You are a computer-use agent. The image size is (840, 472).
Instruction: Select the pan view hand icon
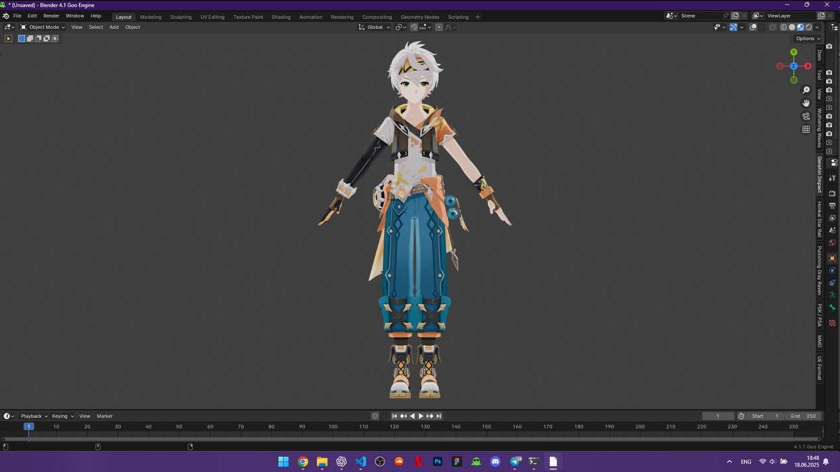[806, 103]
